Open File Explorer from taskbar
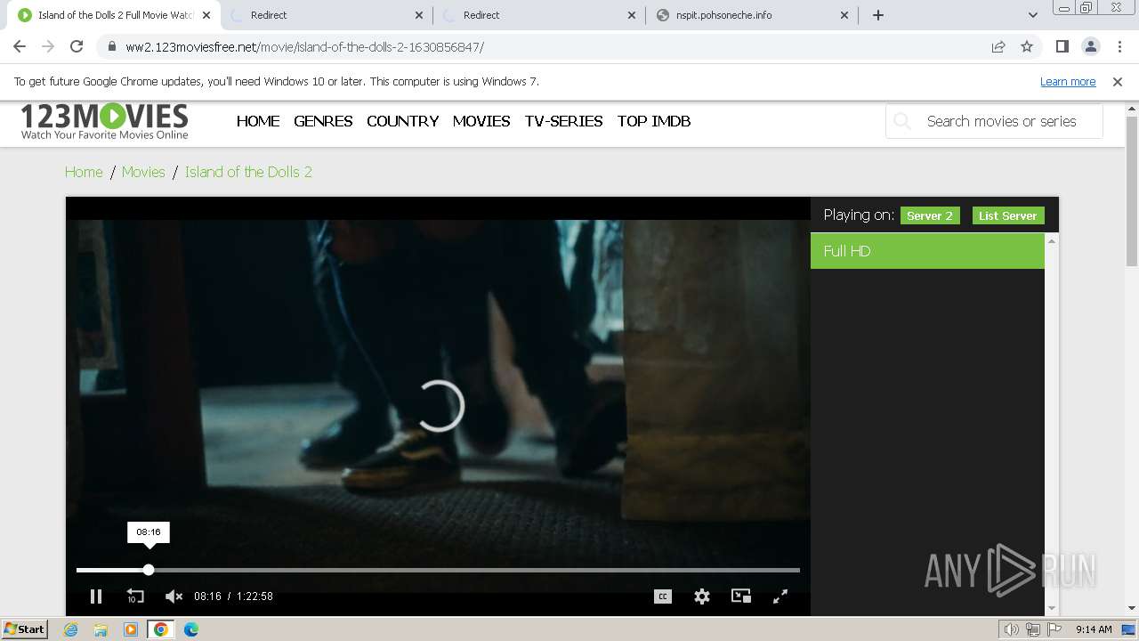Image resolution: width=1139 pixels, height=641 pixels. pos(101,629)
